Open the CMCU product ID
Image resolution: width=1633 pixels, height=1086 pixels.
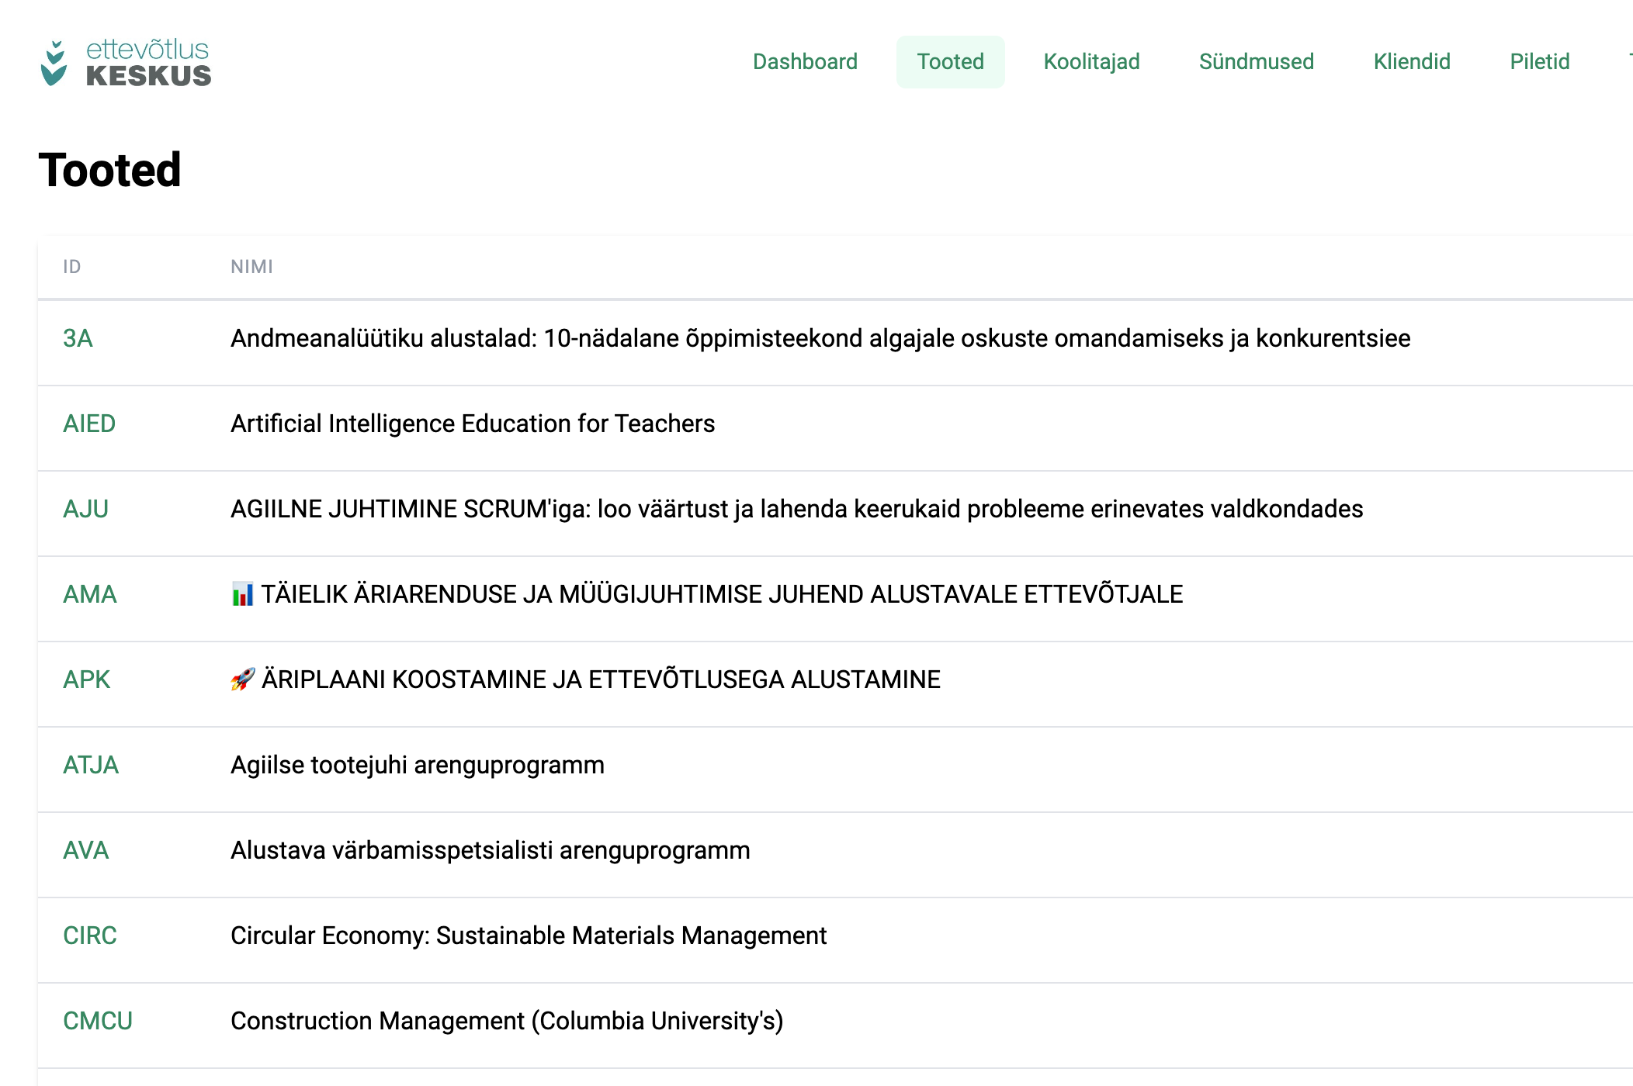pos(97,1022)
